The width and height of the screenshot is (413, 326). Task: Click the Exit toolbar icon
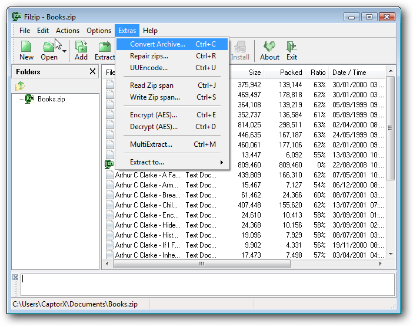(x=292, y=50)
